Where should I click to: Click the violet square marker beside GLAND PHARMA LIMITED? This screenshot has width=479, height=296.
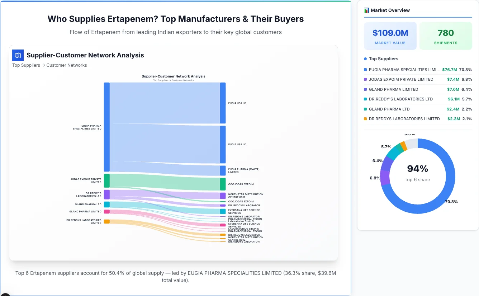365,89
